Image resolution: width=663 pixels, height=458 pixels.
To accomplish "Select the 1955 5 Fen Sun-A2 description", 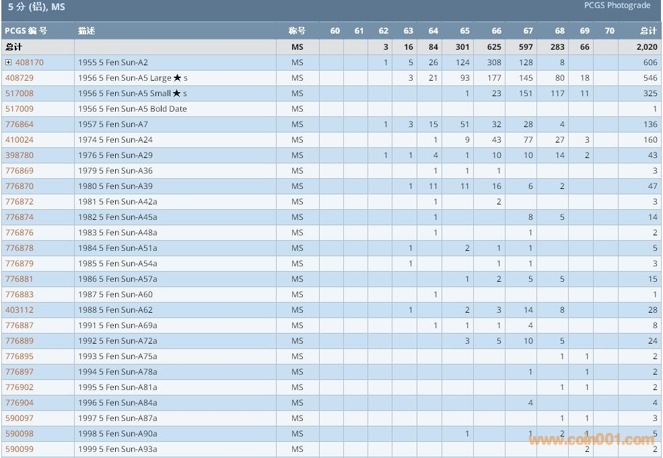I will [x=113, y=63].
